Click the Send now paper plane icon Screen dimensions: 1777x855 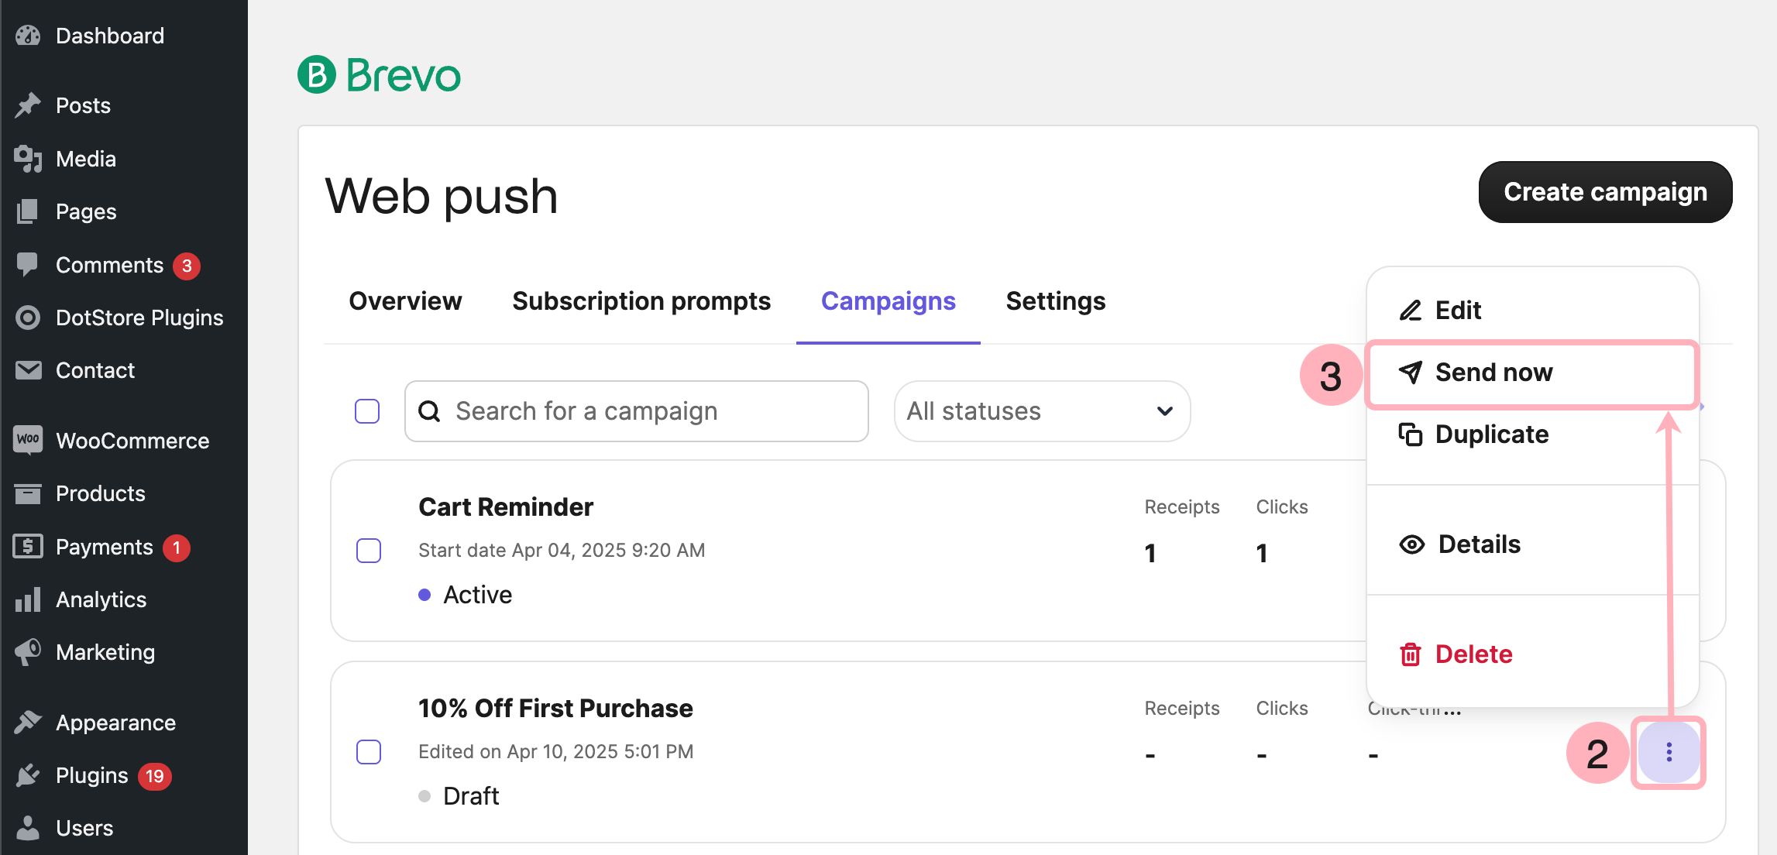[x=1411, y=373]
